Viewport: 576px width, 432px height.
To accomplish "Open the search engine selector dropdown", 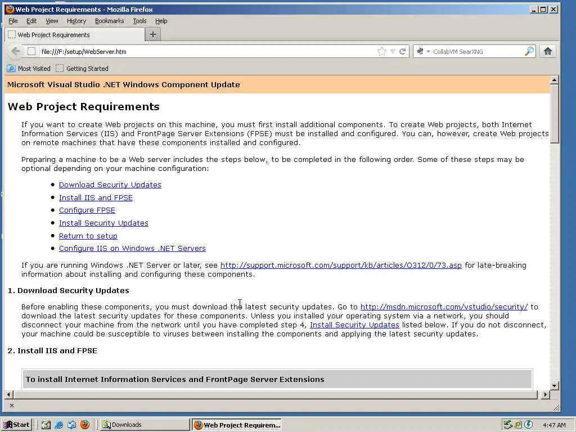I will point(423,51).
